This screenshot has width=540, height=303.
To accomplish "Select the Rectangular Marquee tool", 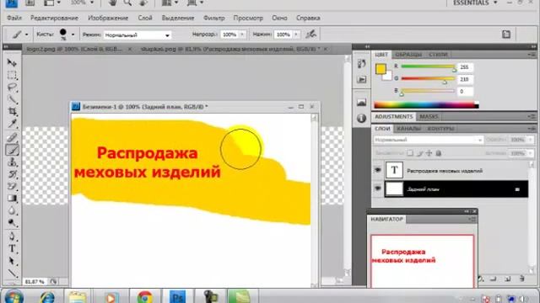I will [x=12, y=75].
